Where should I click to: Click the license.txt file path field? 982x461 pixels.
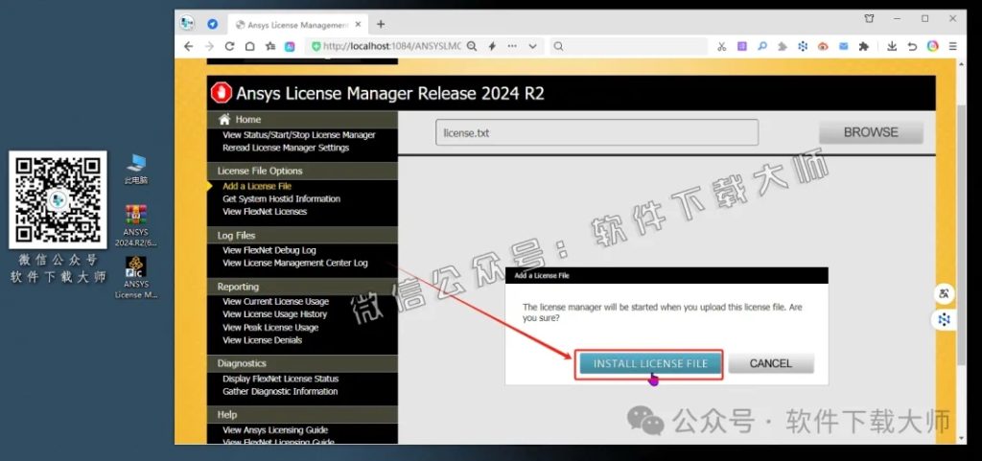tap(596, 132)
